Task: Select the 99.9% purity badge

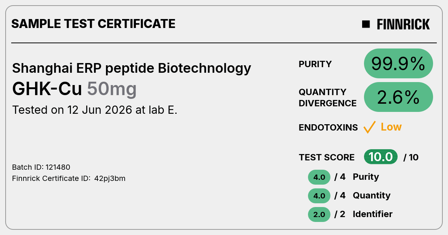Action: tap(398, 64)
